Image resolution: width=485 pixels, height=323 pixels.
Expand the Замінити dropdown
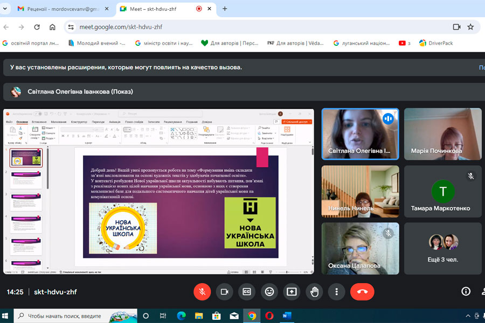[275, 133]
